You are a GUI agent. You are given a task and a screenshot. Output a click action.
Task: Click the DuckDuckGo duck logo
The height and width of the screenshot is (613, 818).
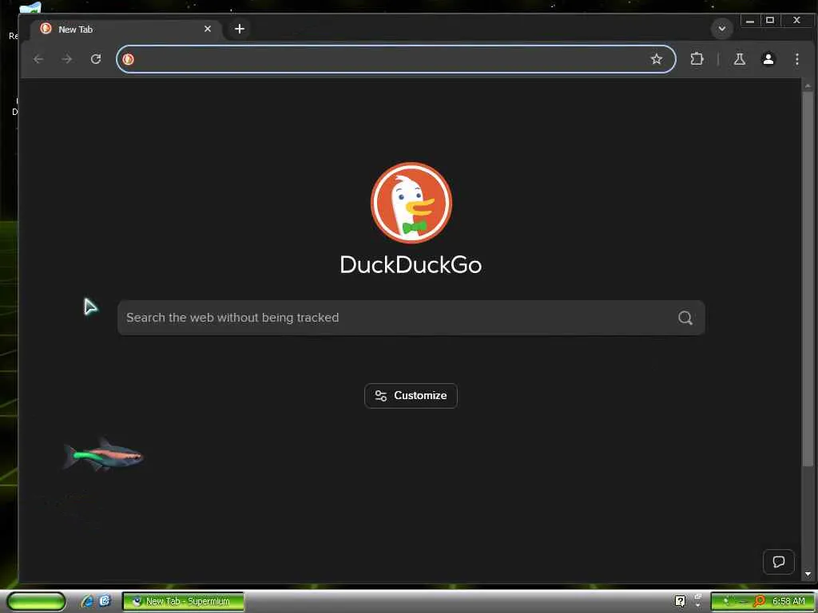[411, 202]
